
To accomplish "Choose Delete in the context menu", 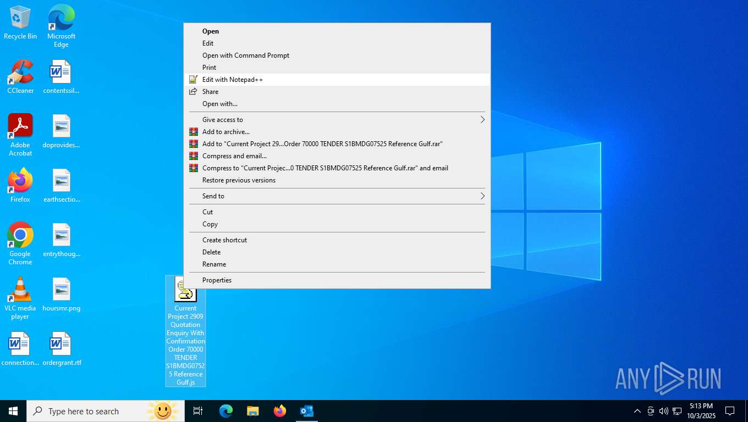I will pyautogui.click(x=337, y=252).
